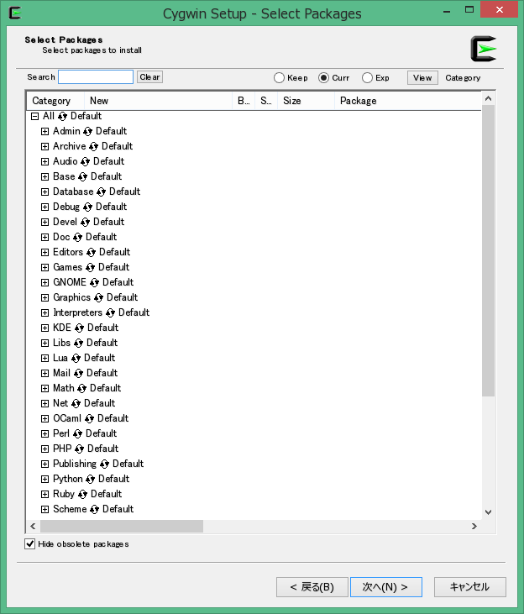Click the cycle icon beside Scheme
The height and width of the screenshot is (614, 524).
tap(94, 510)
